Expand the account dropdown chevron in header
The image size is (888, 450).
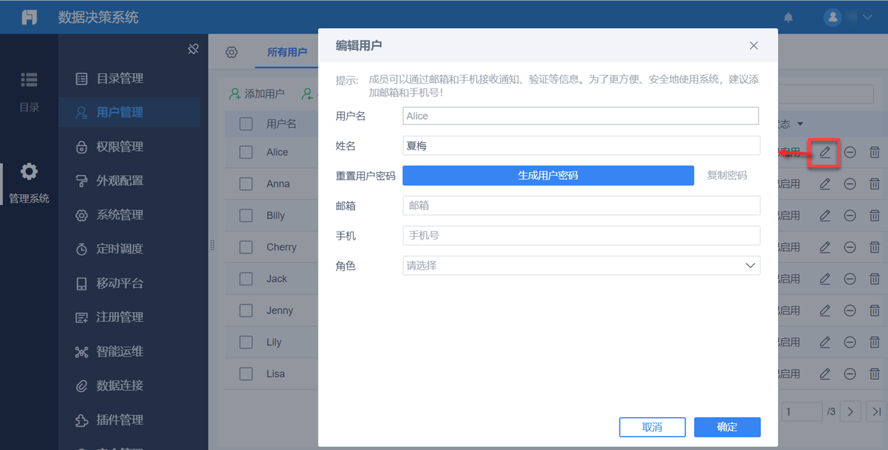pyautogui.click(x=868, y=17)
